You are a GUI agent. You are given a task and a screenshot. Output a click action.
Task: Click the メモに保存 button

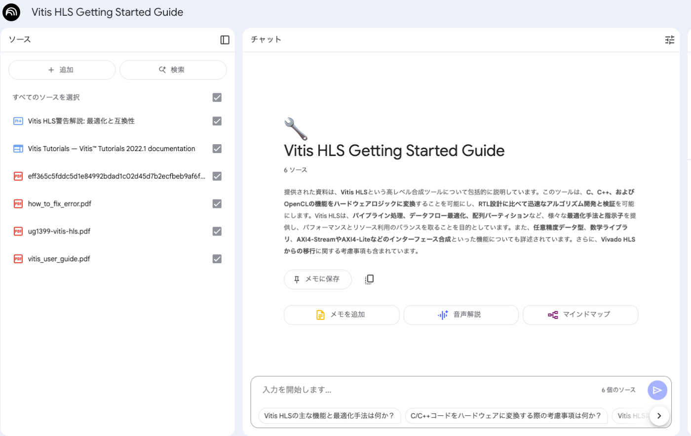pos(317,279)
